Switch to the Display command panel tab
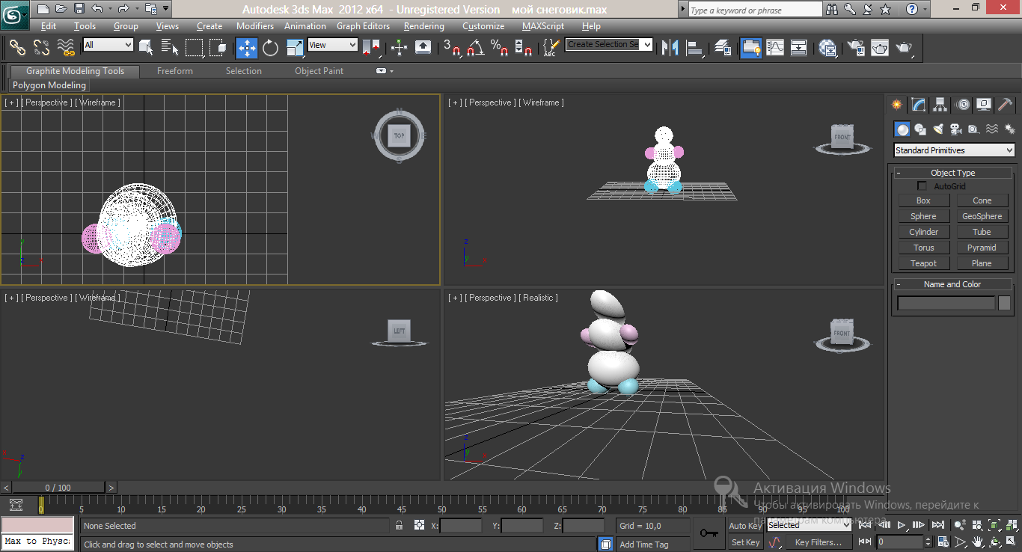1022x552 pixels. click(985, 105)
